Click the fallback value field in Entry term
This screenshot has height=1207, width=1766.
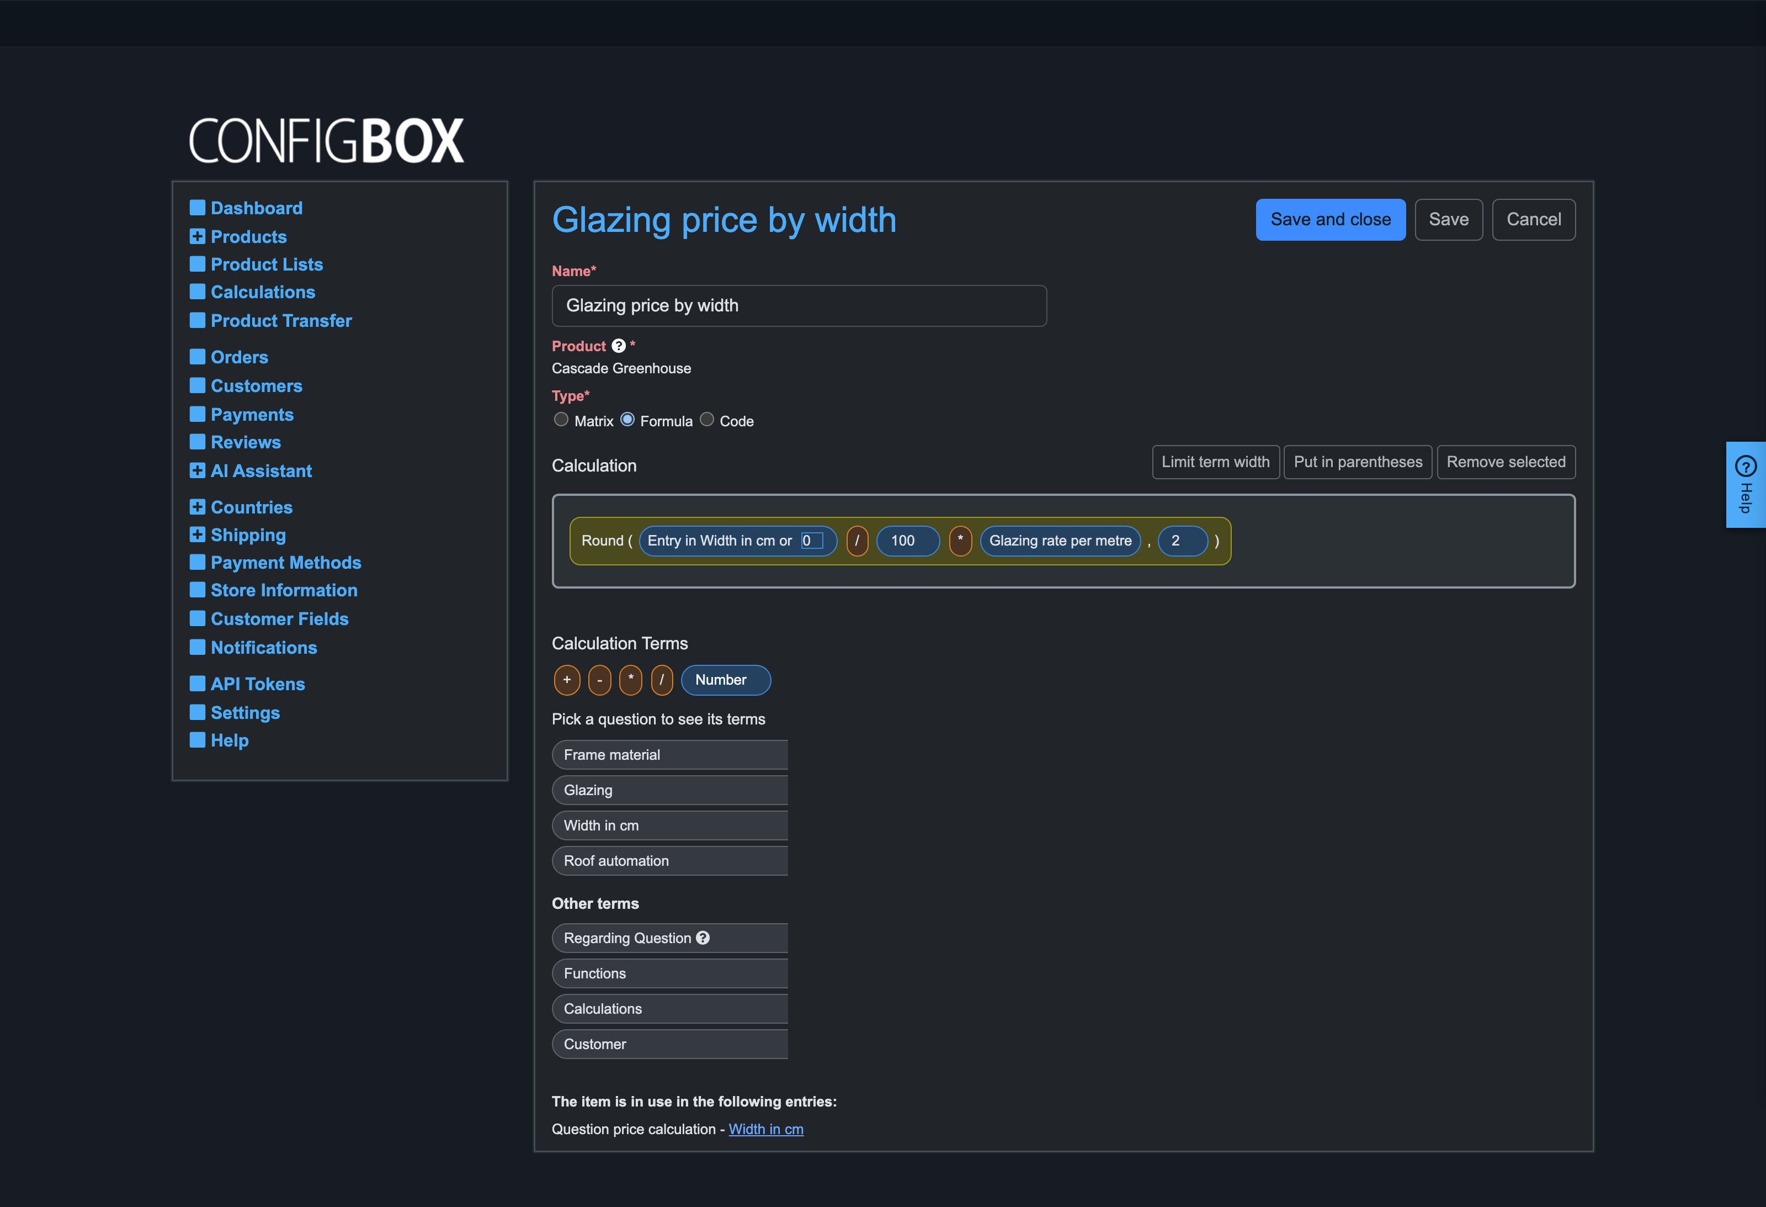click(812, 541)
